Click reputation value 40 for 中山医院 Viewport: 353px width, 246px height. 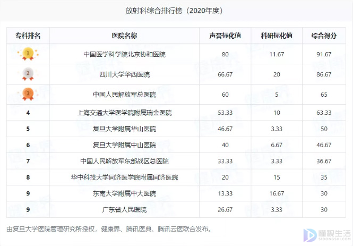tap(225, 145)
